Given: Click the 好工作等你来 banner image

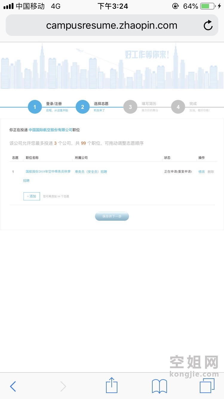Looking at the screenshot, I should pos(112,66).
